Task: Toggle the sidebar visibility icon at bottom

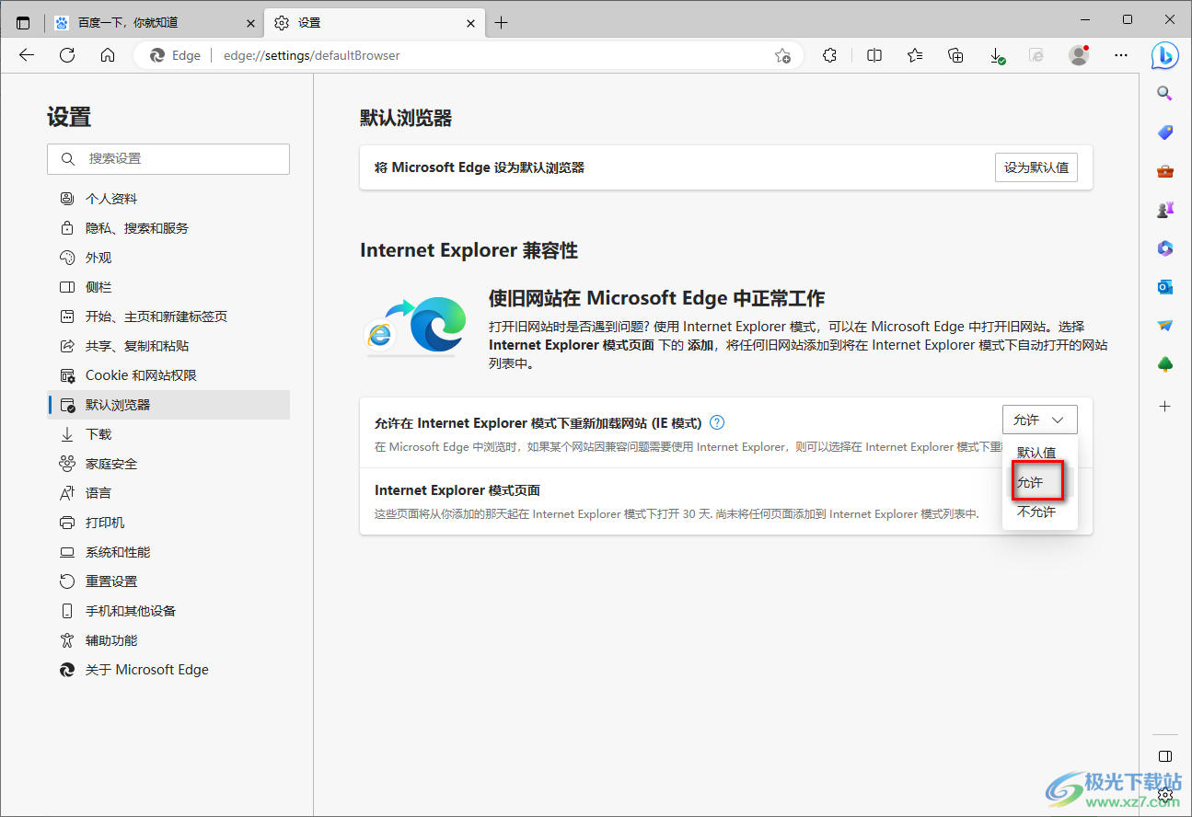Action: click(1165, 756)
